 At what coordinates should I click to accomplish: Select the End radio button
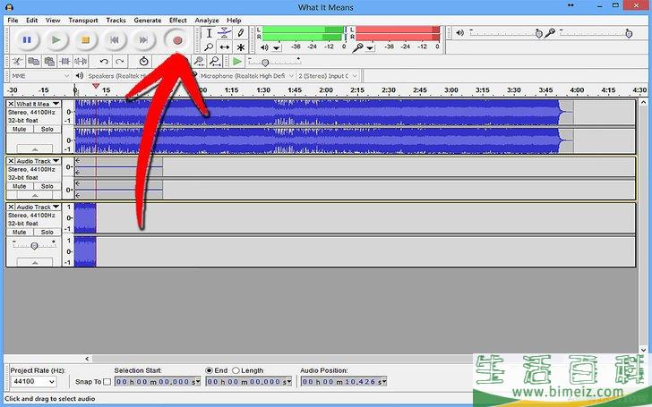[x=210, y=370]
